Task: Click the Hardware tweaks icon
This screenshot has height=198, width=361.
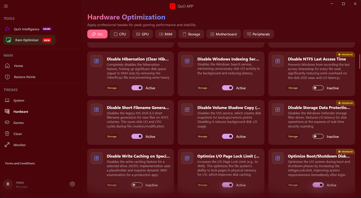Action: 7,112
